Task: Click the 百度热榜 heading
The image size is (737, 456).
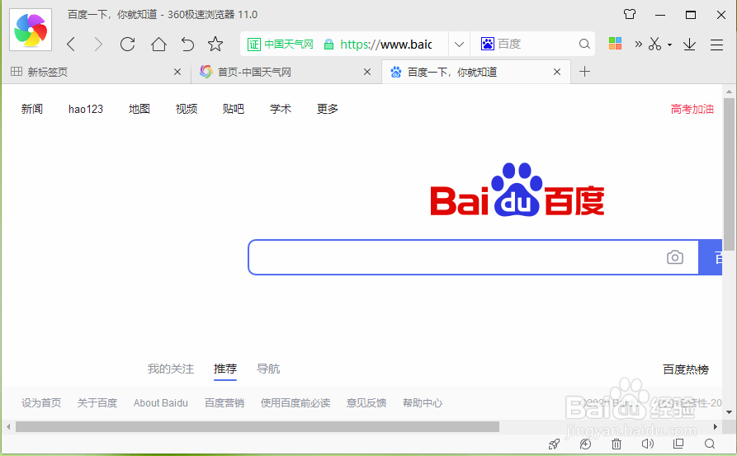Action: tap(686, 369)
